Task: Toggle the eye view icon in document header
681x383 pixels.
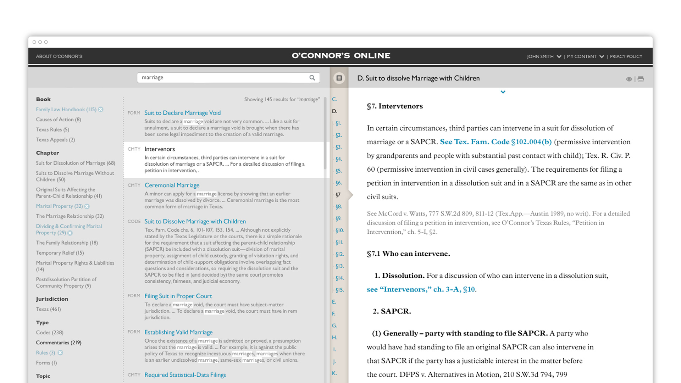Action: click(x=629, y=79)
